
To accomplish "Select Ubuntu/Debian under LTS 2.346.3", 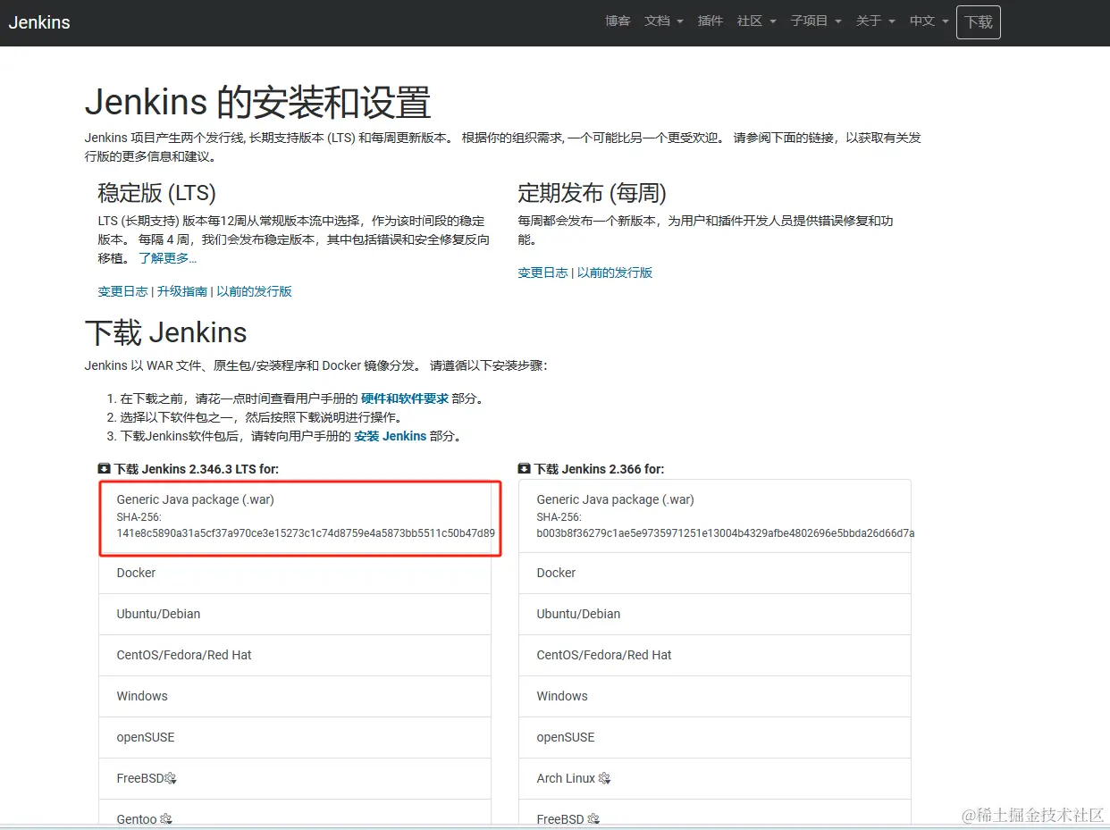I will (295, 614).
